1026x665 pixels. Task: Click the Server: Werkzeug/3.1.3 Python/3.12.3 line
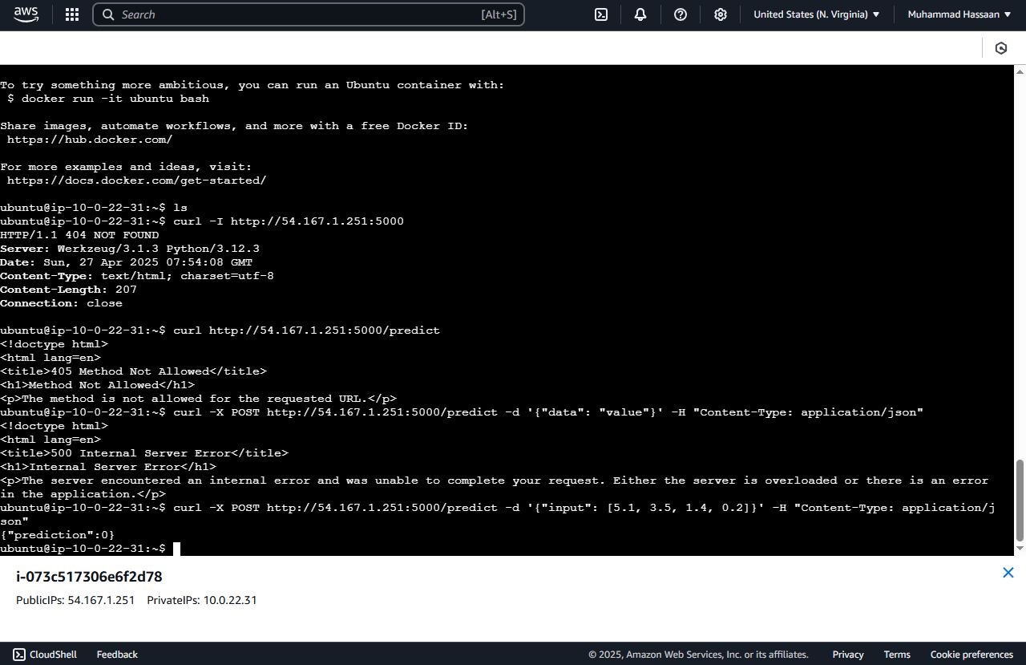pyautogui.click(x=130, y=249)
